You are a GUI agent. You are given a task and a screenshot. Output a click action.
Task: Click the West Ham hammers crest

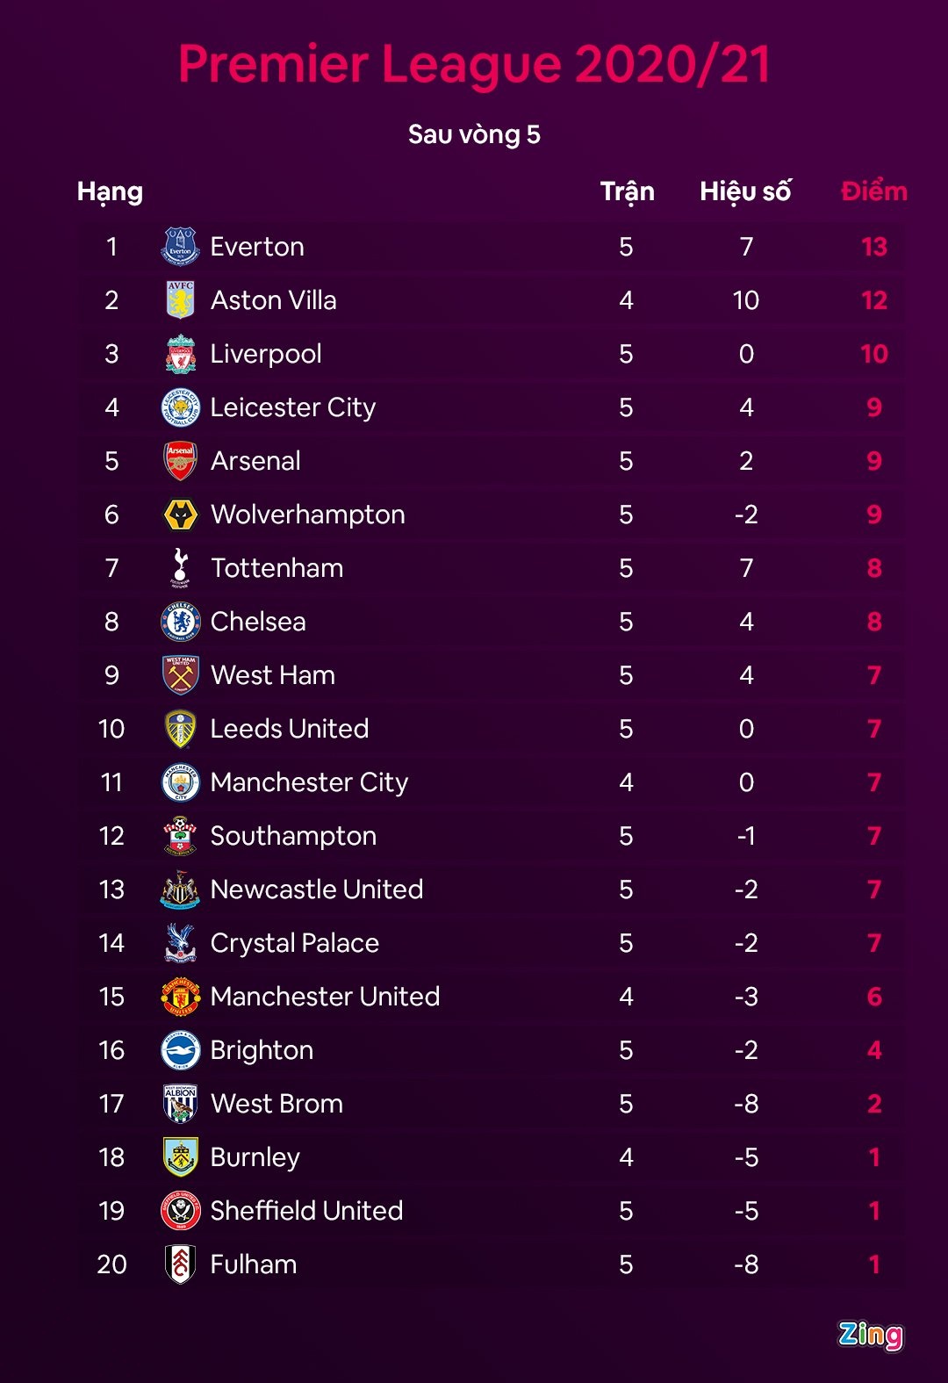click(x=181, y=675)
